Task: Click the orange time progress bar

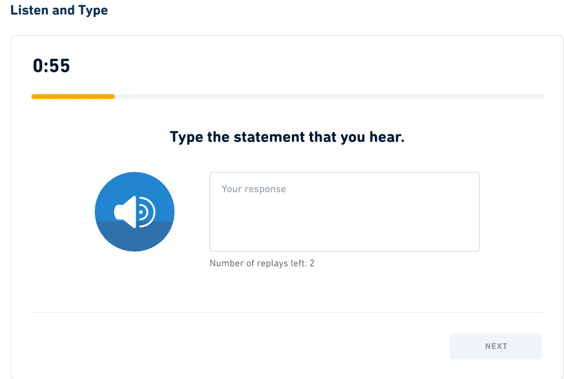Action: tap(73, 96)
